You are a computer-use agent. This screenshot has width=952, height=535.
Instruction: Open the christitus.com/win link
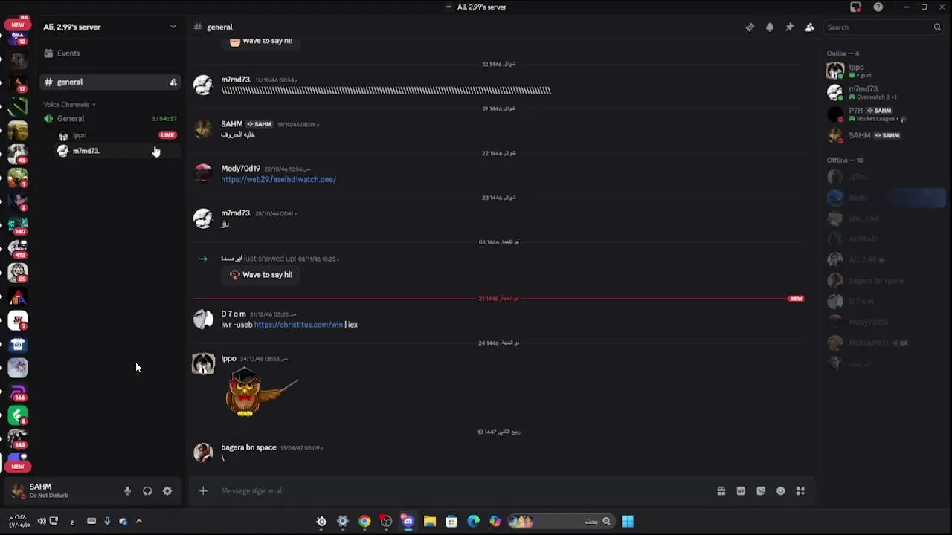coord(298,325)
